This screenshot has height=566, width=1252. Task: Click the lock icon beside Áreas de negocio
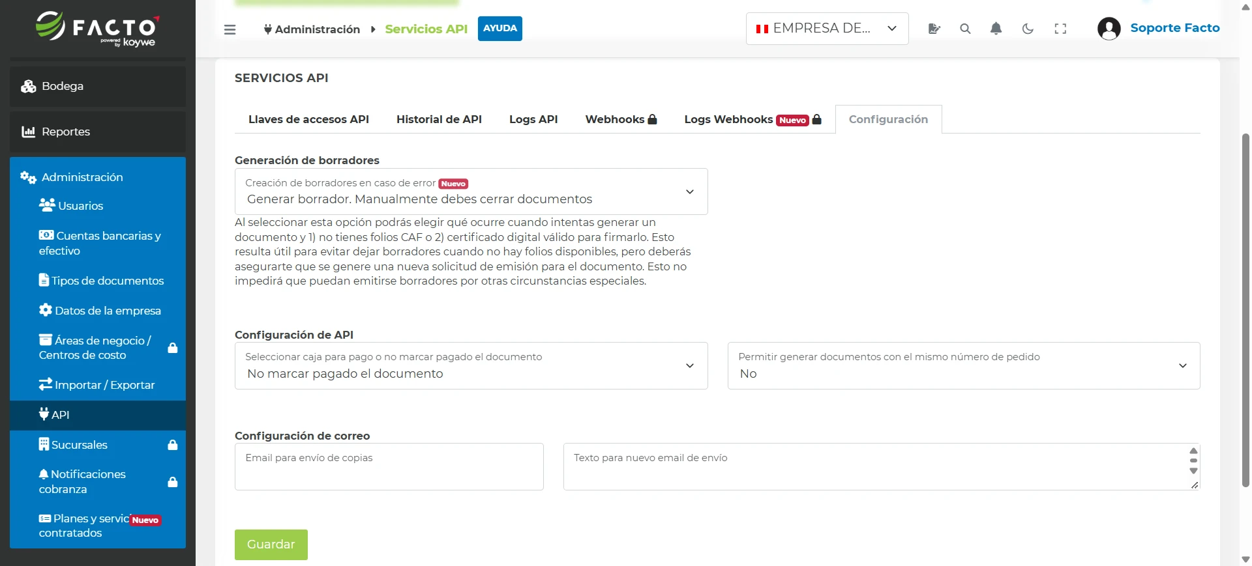click(x=173, y=348)
